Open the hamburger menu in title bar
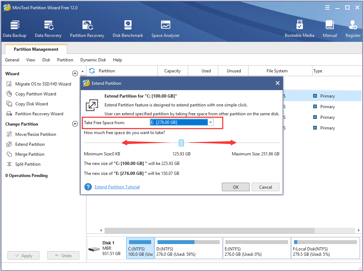This screenshot has height=271, width=363. 327,7
